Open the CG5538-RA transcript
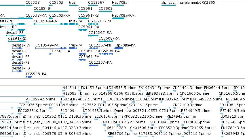The width and height of the screenshot is (245, 138). coord(36,15)
